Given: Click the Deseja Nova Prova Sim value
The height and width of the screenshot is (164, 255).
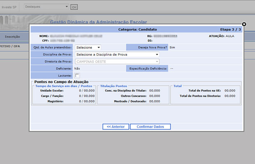Looking at the screenshot, I should pos(173,48).
